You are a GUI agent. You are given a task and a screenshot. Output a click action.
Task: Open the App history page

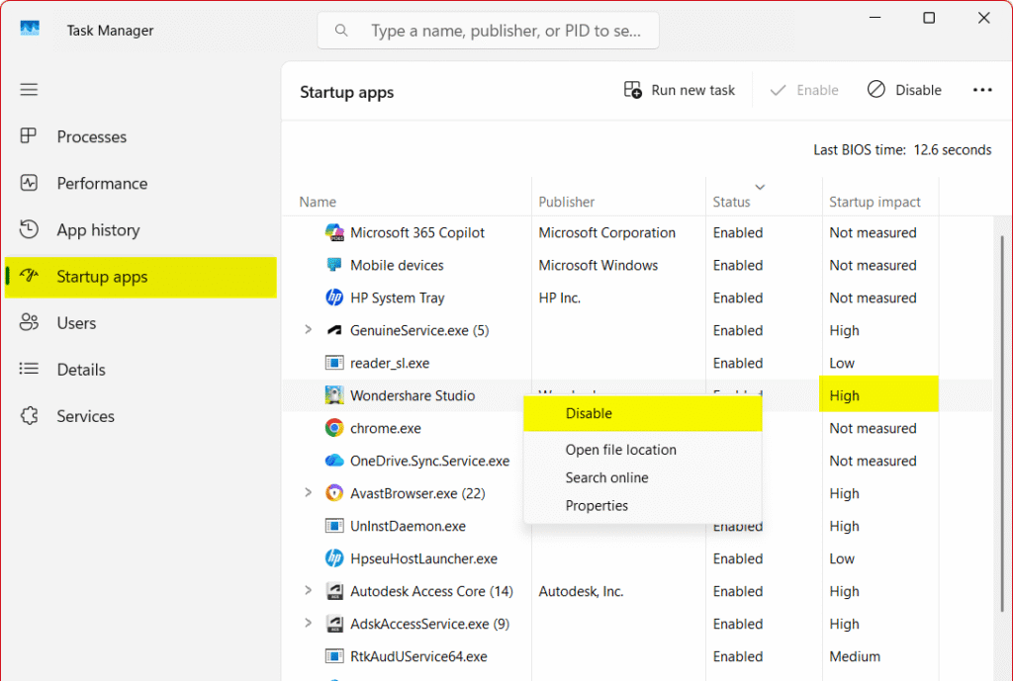click(140, 229)
